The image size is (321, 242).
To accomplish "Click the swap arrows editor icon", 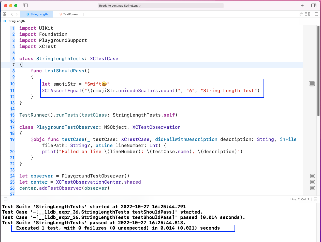I will pyautogui.click(x=301, y=14).
